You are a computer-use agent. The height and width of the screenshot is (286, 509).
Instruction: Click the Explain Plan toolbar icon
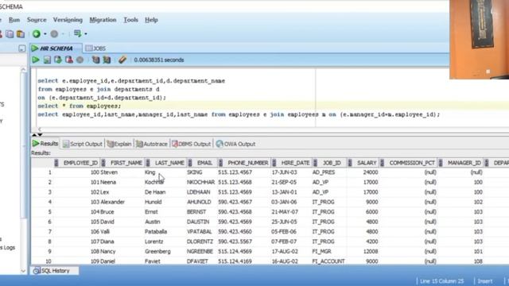[95, 60]
